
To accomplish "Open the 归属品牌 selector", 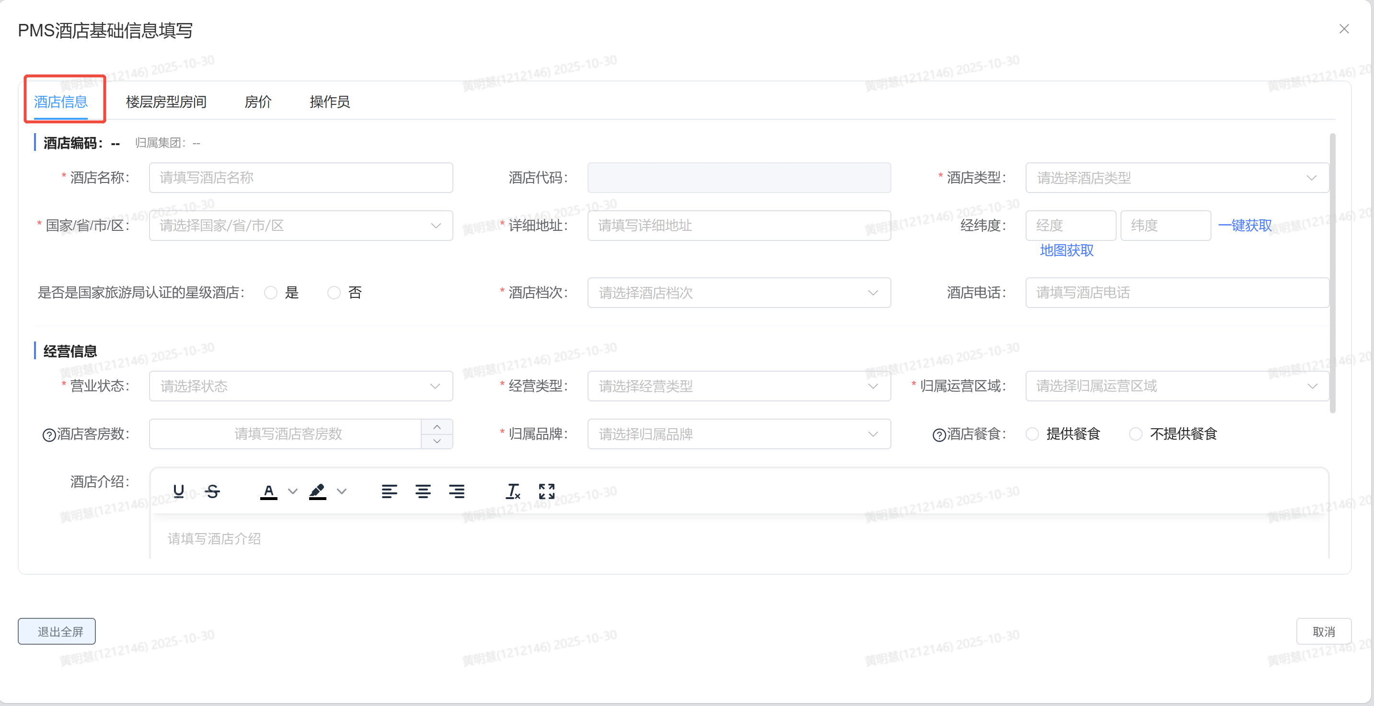I will tap(739, 434).
